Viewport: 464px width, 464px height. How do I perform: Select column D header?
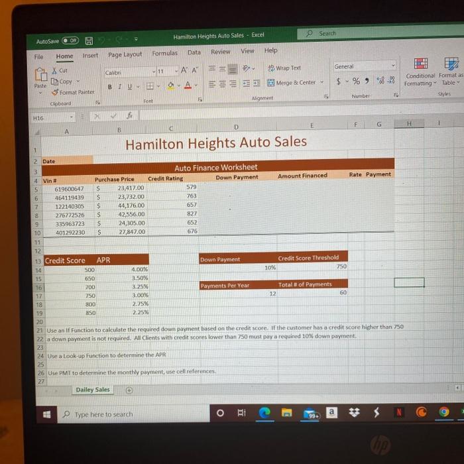pyautogui.click(x=236, y=127)
